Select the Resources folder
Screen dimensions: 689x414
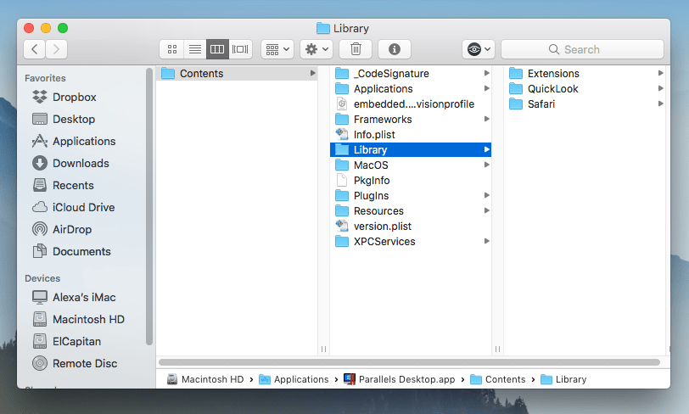411,211
